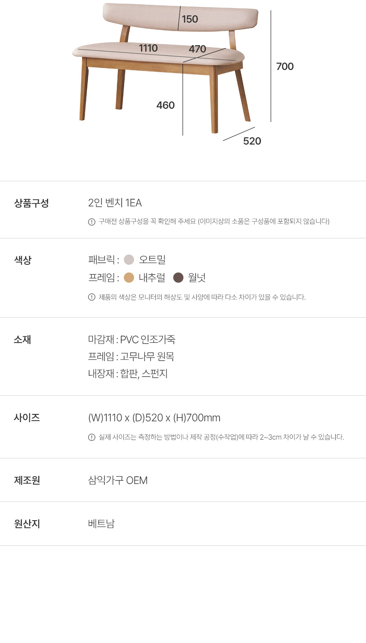Select the 내추럴 frame color swatch
The image size is (366, 643).
[129, 278]
